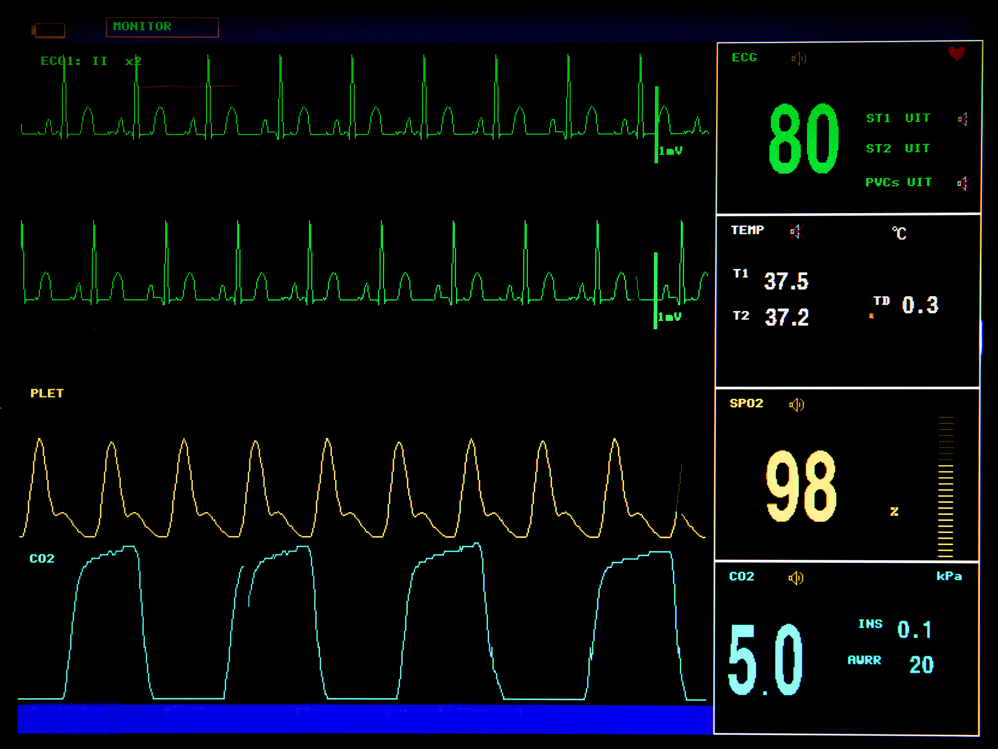Click the blue status bar

(365, 719)
